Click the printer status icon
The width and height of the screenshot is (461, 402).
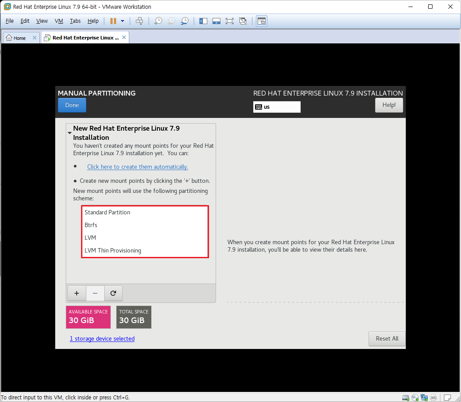coord(433,398)
